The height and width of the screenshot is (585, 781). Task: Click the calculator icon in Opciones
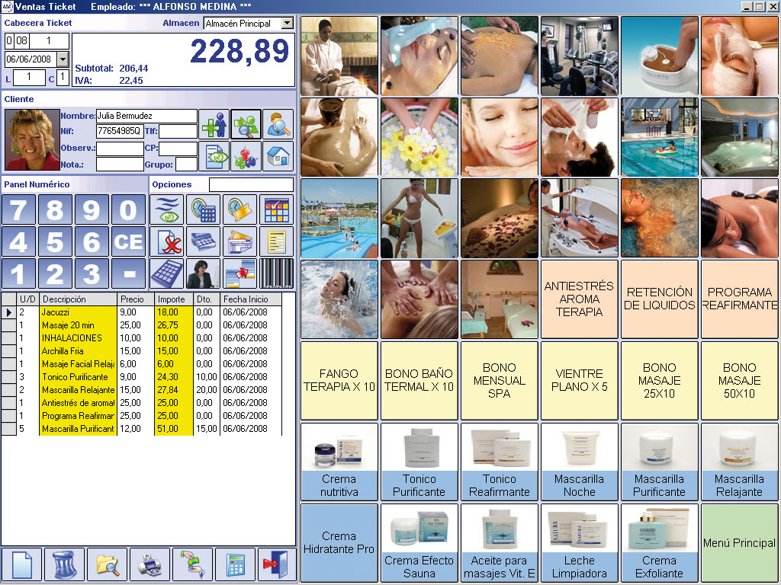point(167,273)
